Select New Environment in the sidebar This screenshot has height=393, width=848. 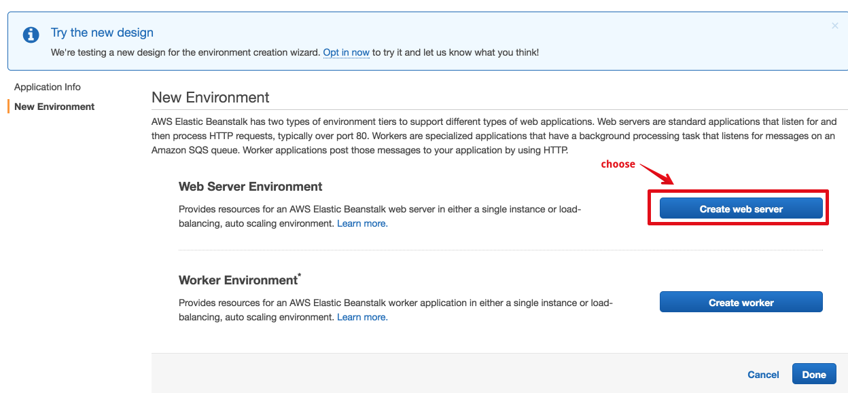54,107
